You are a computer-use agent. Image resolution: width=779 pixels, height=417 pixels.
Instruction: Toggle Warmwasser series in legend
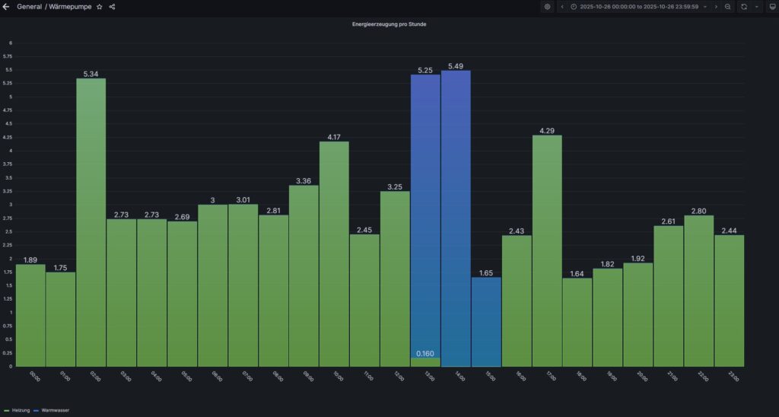click(56, 410)
